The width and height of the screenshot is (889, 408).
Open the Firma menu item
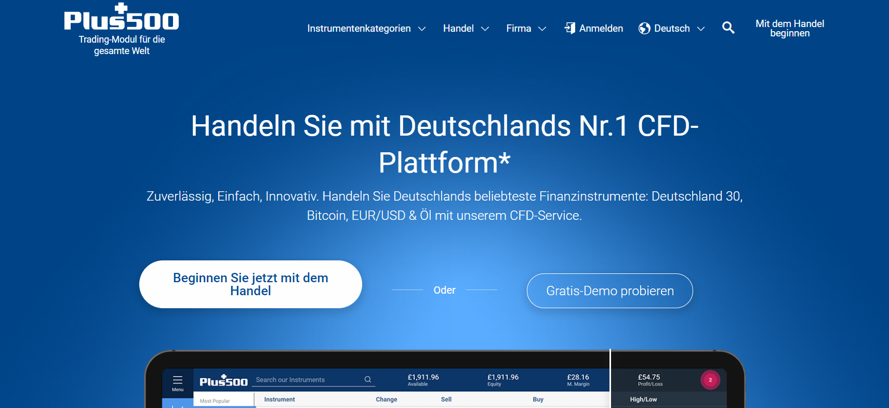click(519, 29)
